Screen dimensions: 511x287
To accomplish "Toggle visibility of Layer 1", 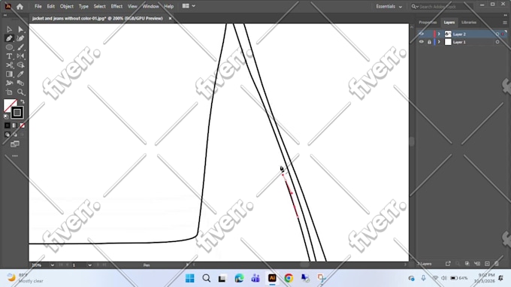I will tap(422, 42).
